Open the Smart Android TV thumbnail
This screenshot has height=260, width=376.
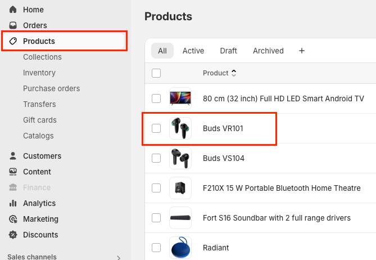(x=180, y=98)
